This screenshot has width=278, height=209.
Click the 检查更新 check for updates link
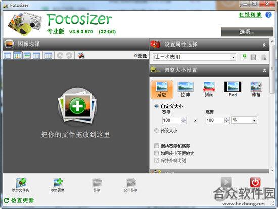pos(19,200)
